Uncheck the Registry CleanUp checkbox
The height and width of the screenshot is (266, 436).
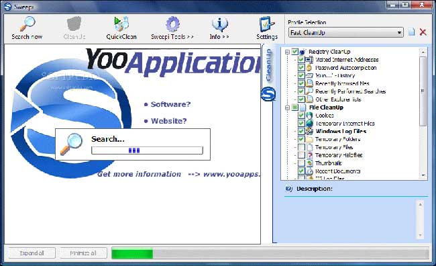pos(294,52)
